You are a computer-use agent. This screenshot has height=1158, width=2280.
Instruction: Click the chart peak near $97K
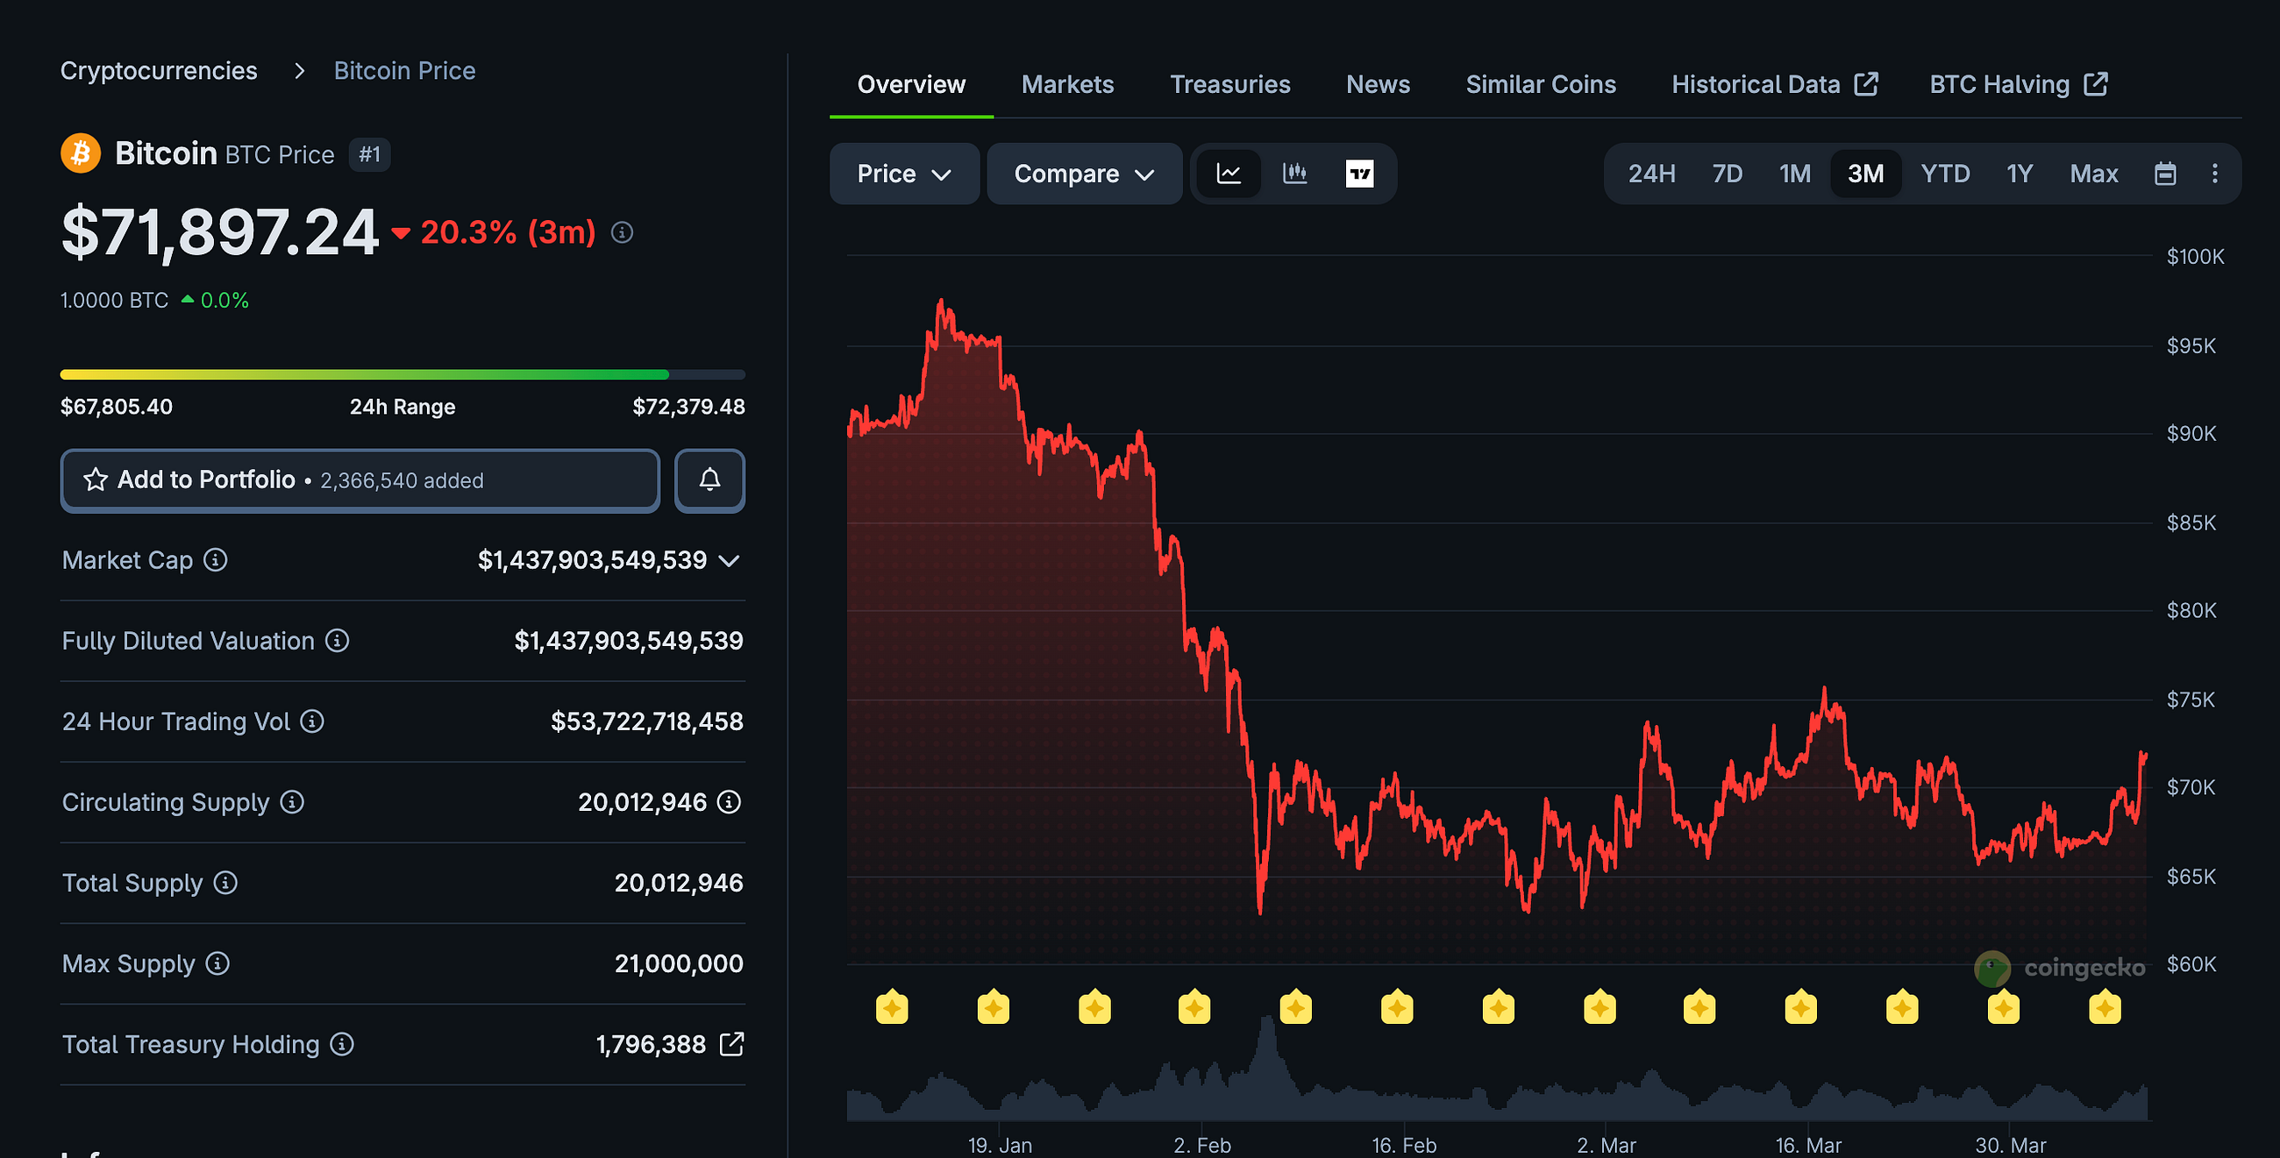coord(941,302)
